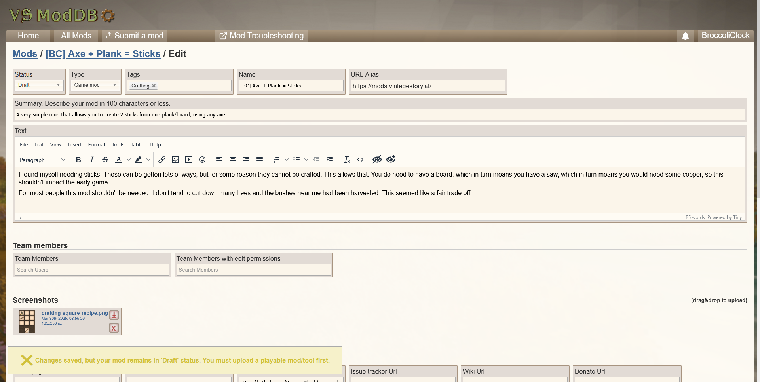
Task: Go to the All Mods page
Action: click(76, 36)
